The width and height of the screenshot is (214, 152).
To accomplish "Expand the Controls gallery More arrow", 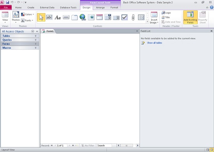I will (147, 21).
